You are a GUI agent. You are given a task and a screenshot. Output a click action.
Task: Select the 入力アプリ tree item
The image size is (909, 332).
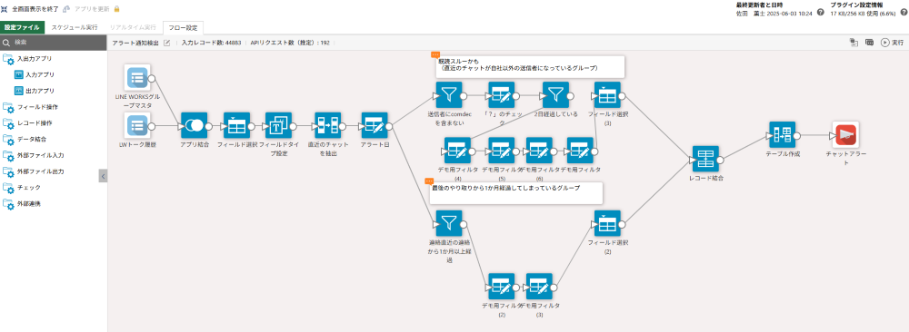[35, 74]
